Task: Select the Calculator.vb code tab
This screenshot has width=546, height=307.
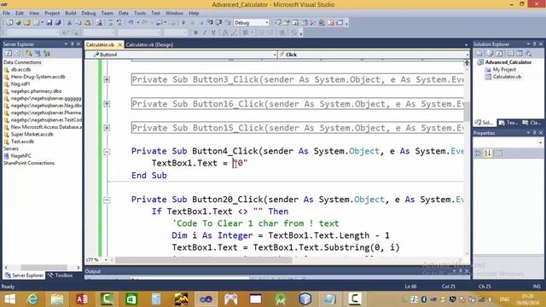Action: [101, 44]
